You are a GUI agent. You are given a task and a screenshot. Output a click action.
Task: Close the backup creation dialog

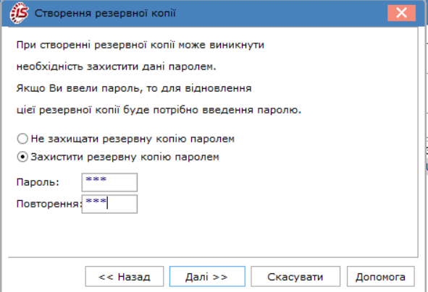(x=401, y=13)
